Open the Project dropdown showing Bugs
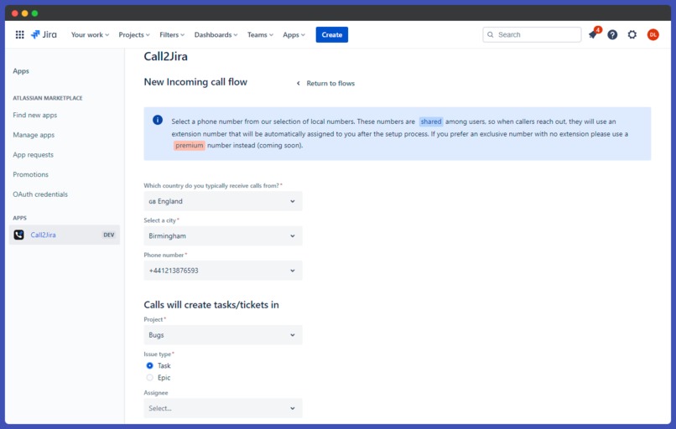 click(223, 335)
